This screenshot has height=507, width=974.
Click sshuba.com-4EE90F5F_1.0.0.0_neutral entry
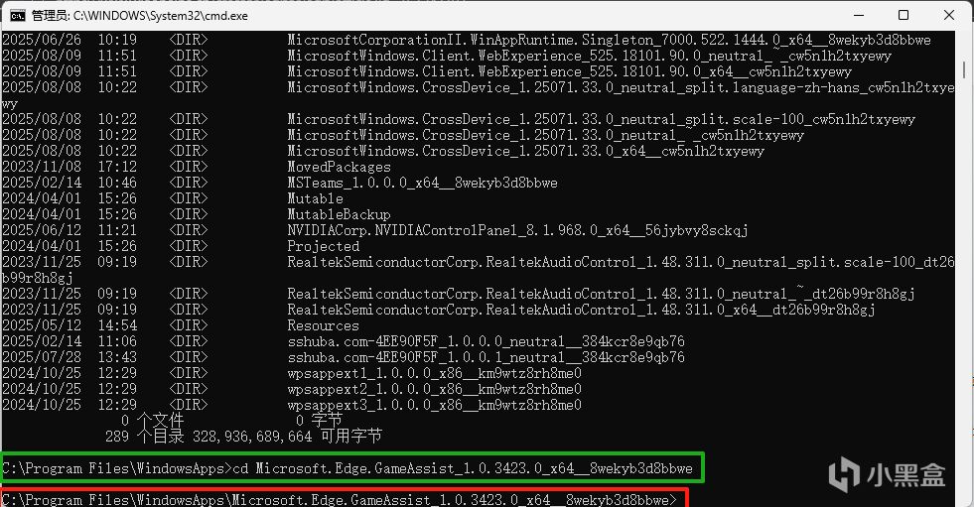[486, 342]
